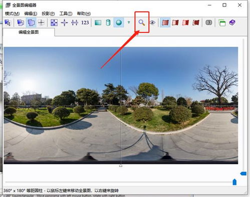
Task: Select the edit individual images pointer tool
Action: point(8,23)
